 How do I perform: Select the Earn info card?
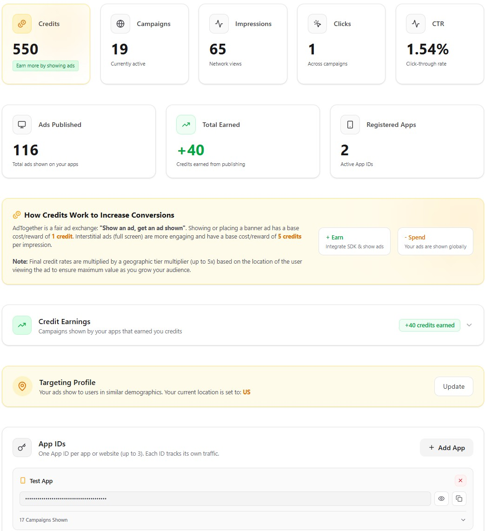click(x=354, y=241)
